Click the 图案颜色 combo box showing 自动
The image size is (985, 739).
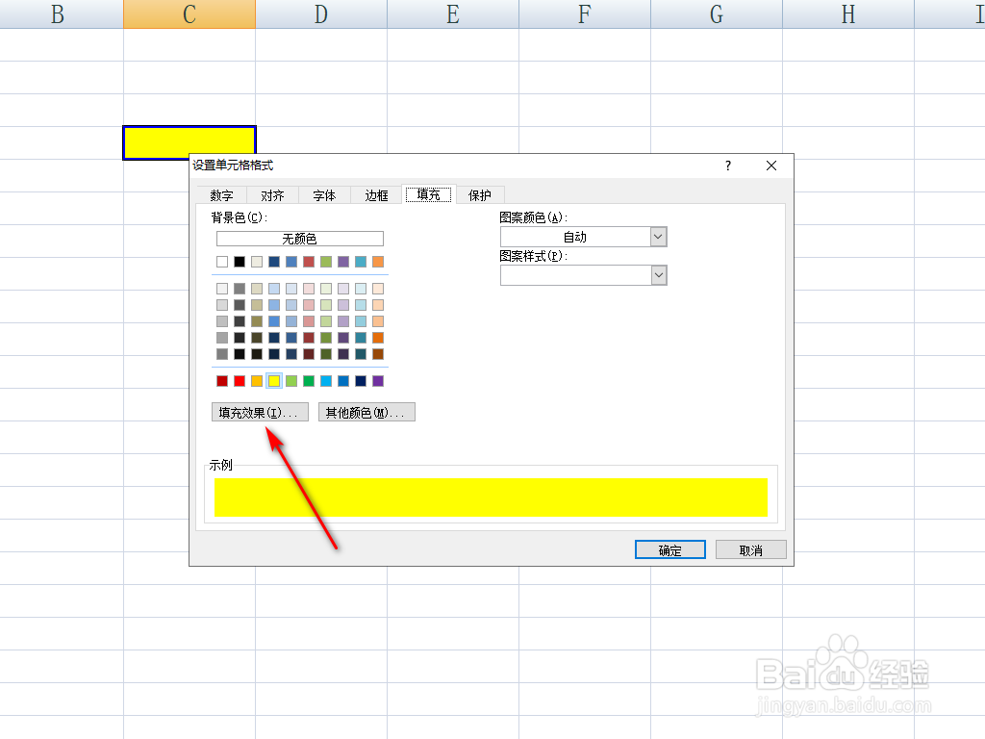[x=584, y=237]
